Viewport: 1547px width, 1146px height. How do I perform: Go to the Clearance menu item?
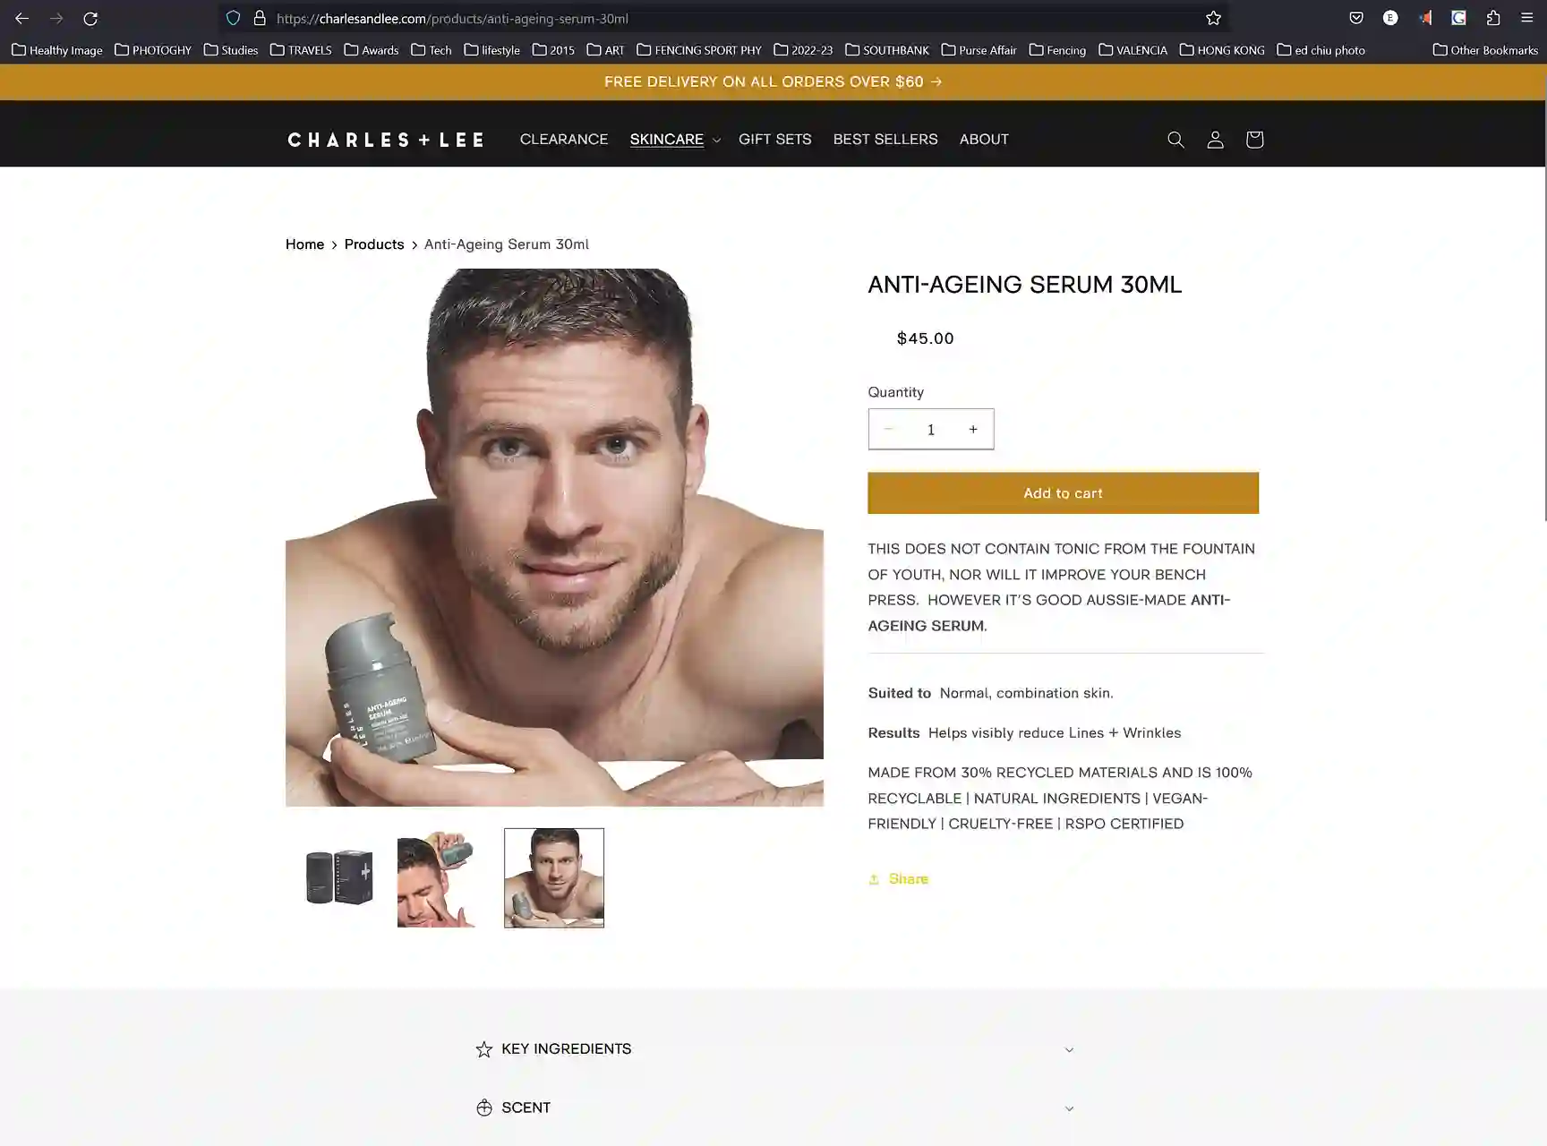point(564,140)
